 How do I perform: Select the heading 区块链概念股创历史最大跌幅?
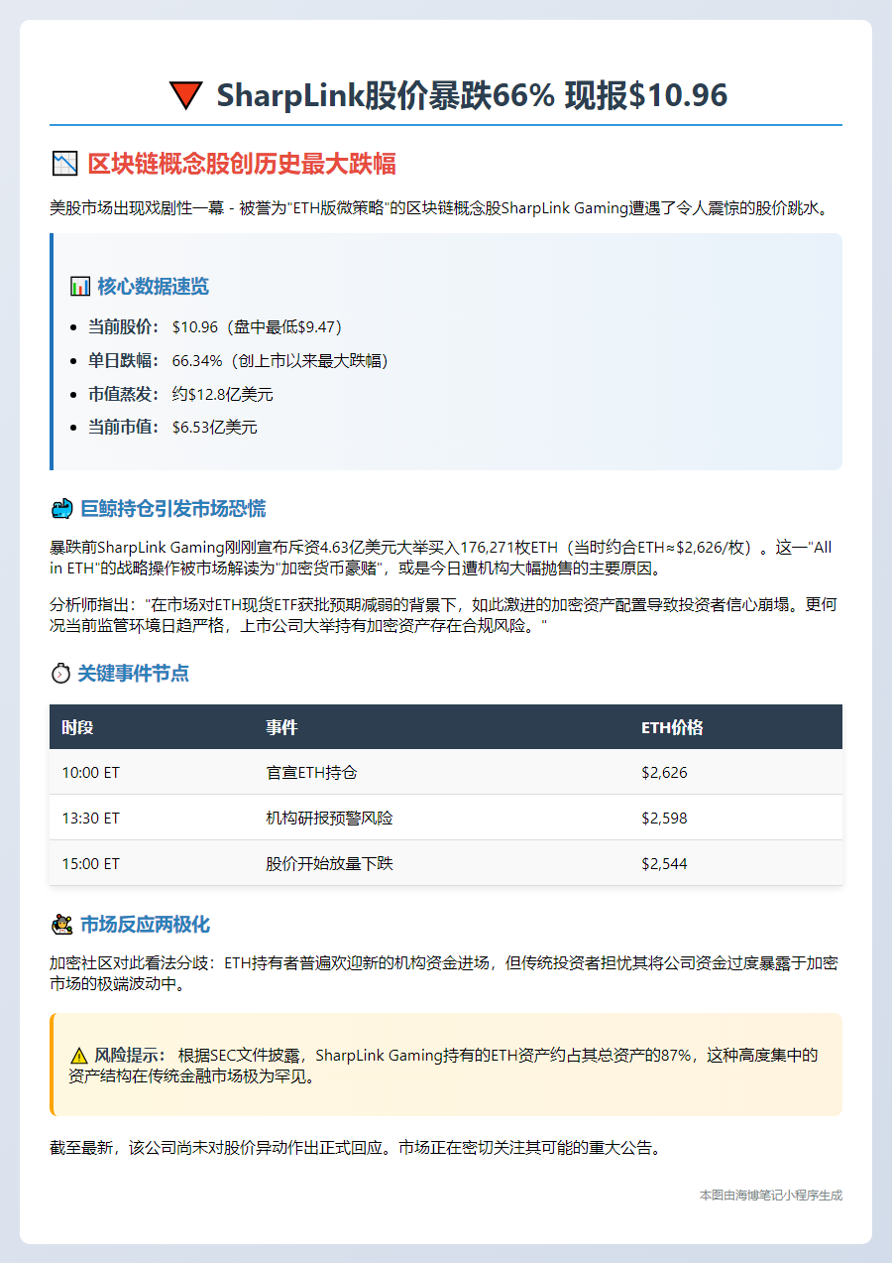243,165
